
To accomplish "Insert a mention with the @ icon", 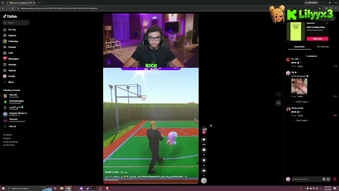I will point(324,179).
